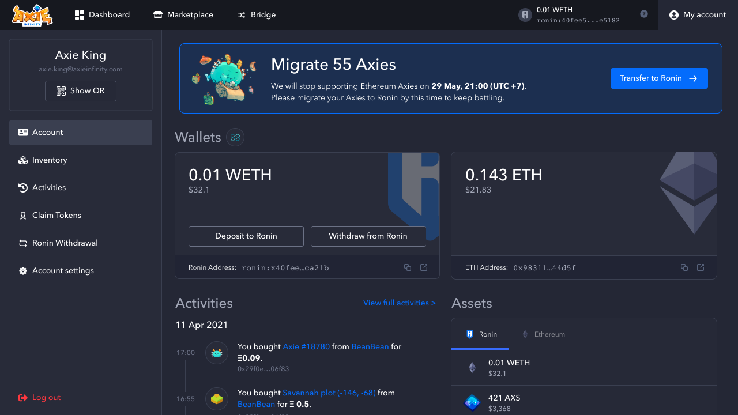The image size is (738, 415).
Task: Click the AXS token icon in Assets
Action: point(472,403)
